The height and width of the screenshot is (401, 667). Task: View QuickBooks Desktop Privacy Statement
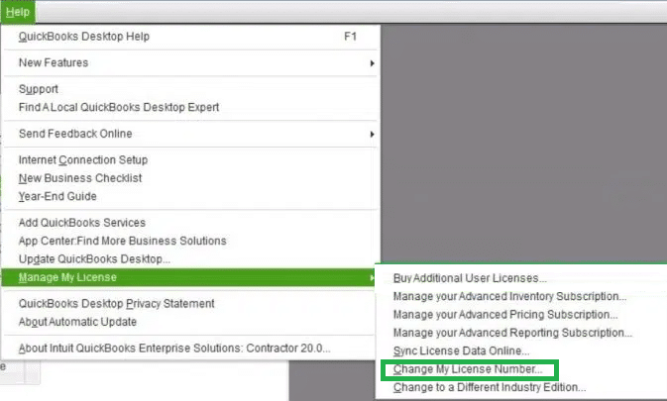[x=116, y=304]
